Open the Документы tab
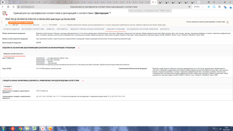233x131 pixels. pos(165,29)
